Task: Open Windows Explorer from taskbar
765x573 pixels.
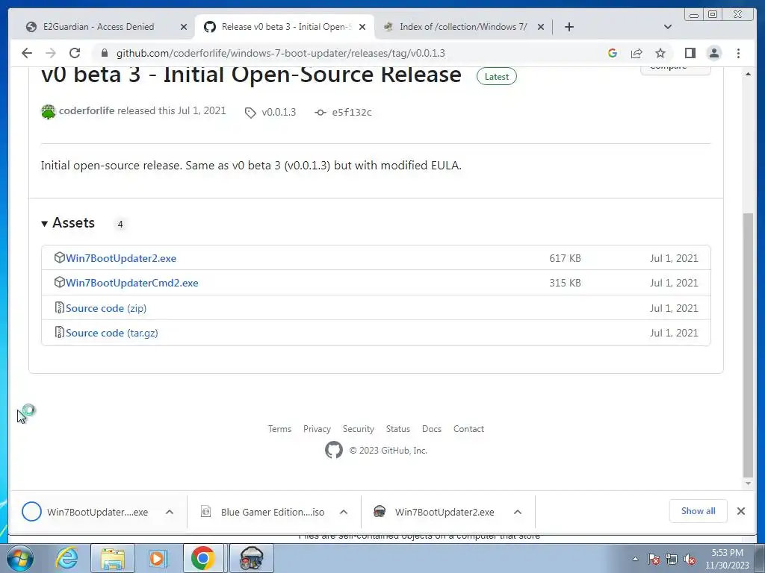Action: coord(113,558)
